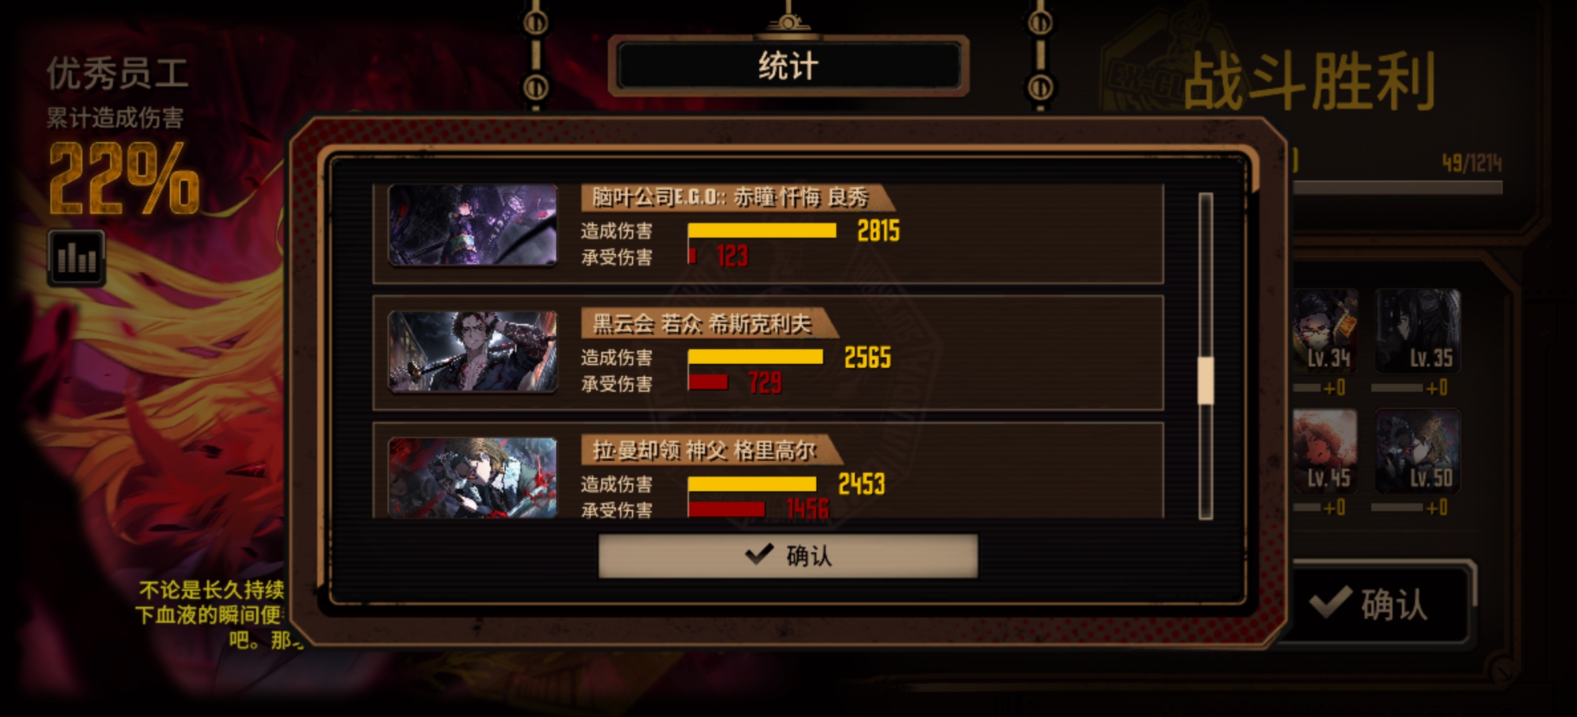1577x717 pixels.
Task: Click the 脑叶公司E.G.O 赤瞳·忏悔 良秀 name label
Action: [730, 197]
